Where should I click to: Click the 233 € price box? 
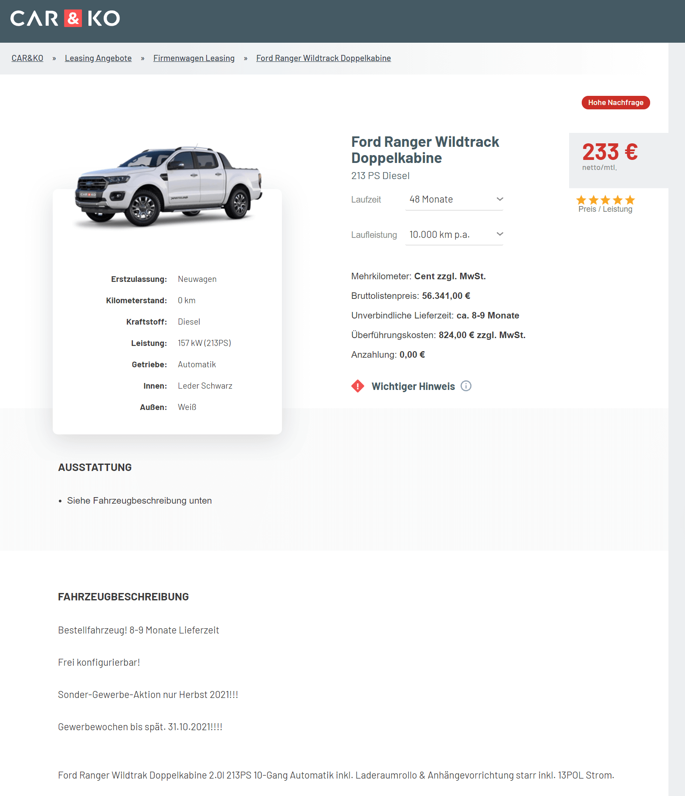click(618, 160)
